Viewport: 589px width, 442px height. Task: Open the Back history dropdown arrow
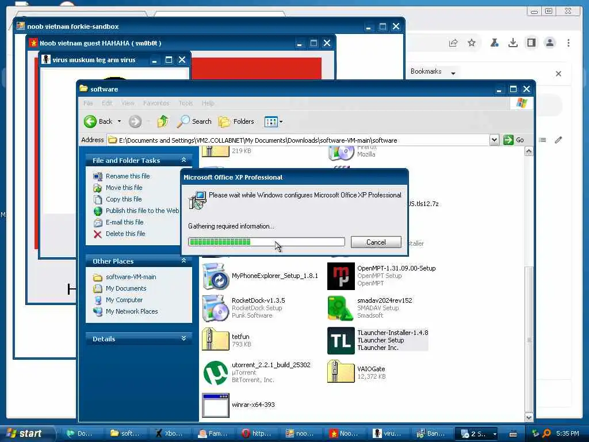(x=119, y=121)
